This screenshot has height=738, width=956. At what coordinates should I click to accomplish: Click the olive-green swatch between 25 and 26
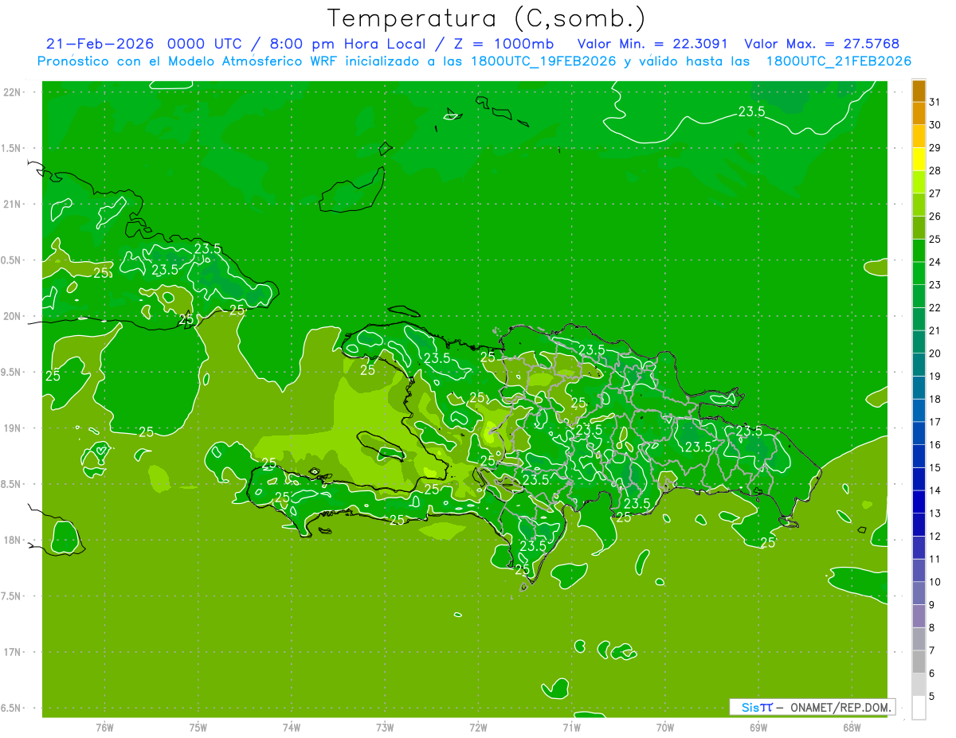[919, 228]
